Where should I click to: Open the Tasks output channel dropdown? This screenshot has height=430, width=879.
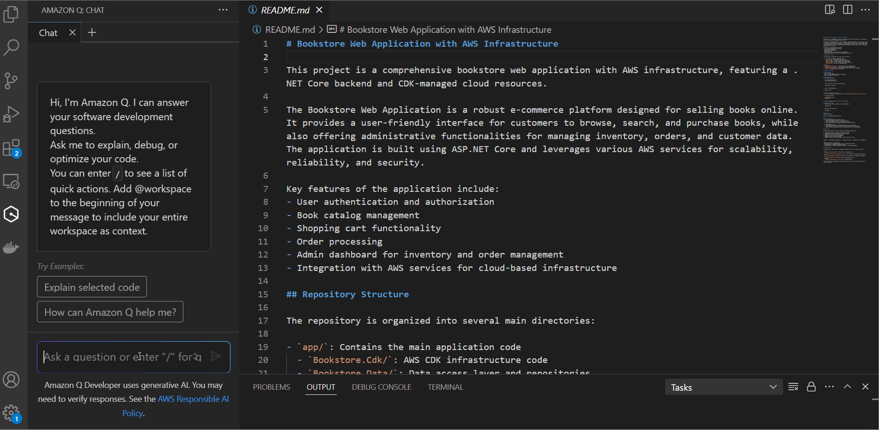pos(723,387)
